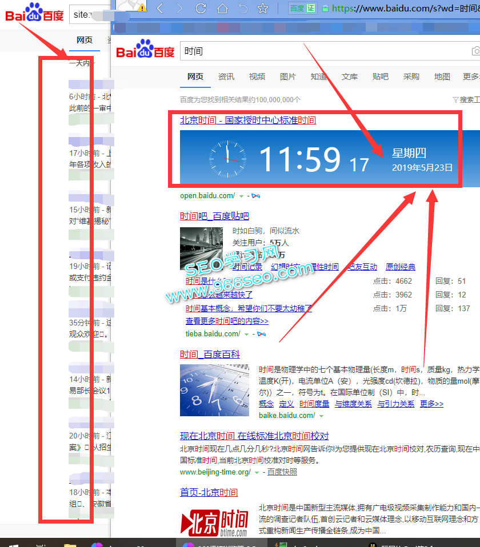Switch to the 资讯 tab
Viewport: 480px width, 547px height.
point(226,77)
